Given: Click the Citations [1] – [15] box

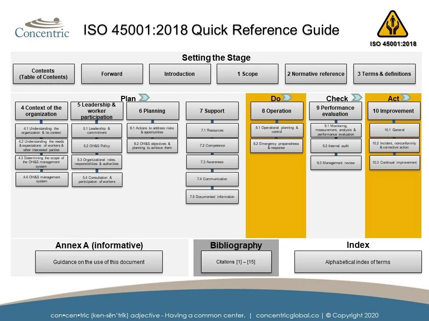Looking at the screenshot, I should click(x=237, y=262).
